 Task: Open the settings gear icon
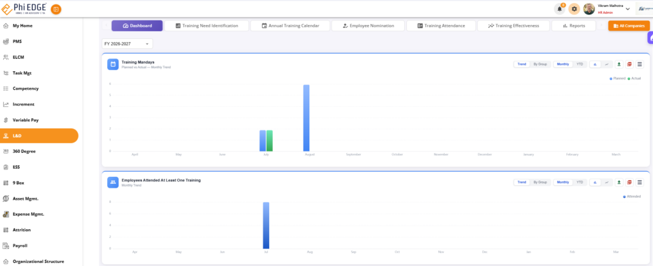click(x=575, y=9)
